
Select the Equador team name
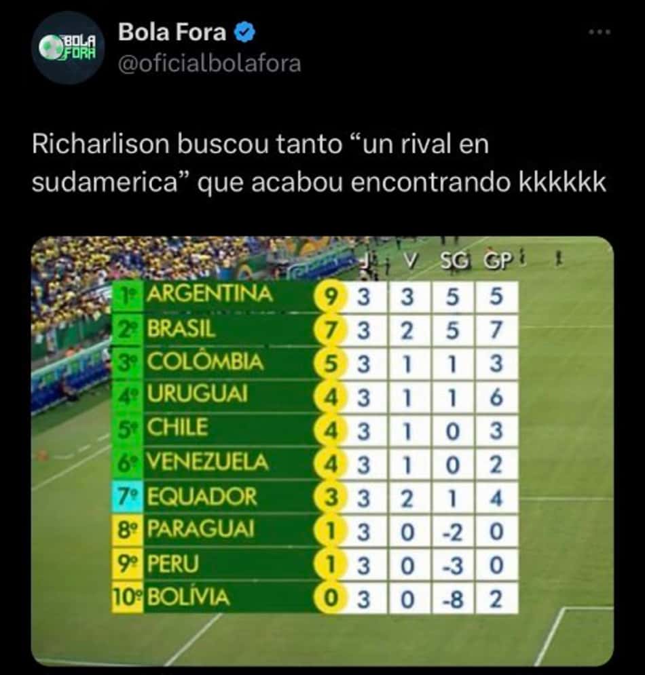[x=202, y=497]
